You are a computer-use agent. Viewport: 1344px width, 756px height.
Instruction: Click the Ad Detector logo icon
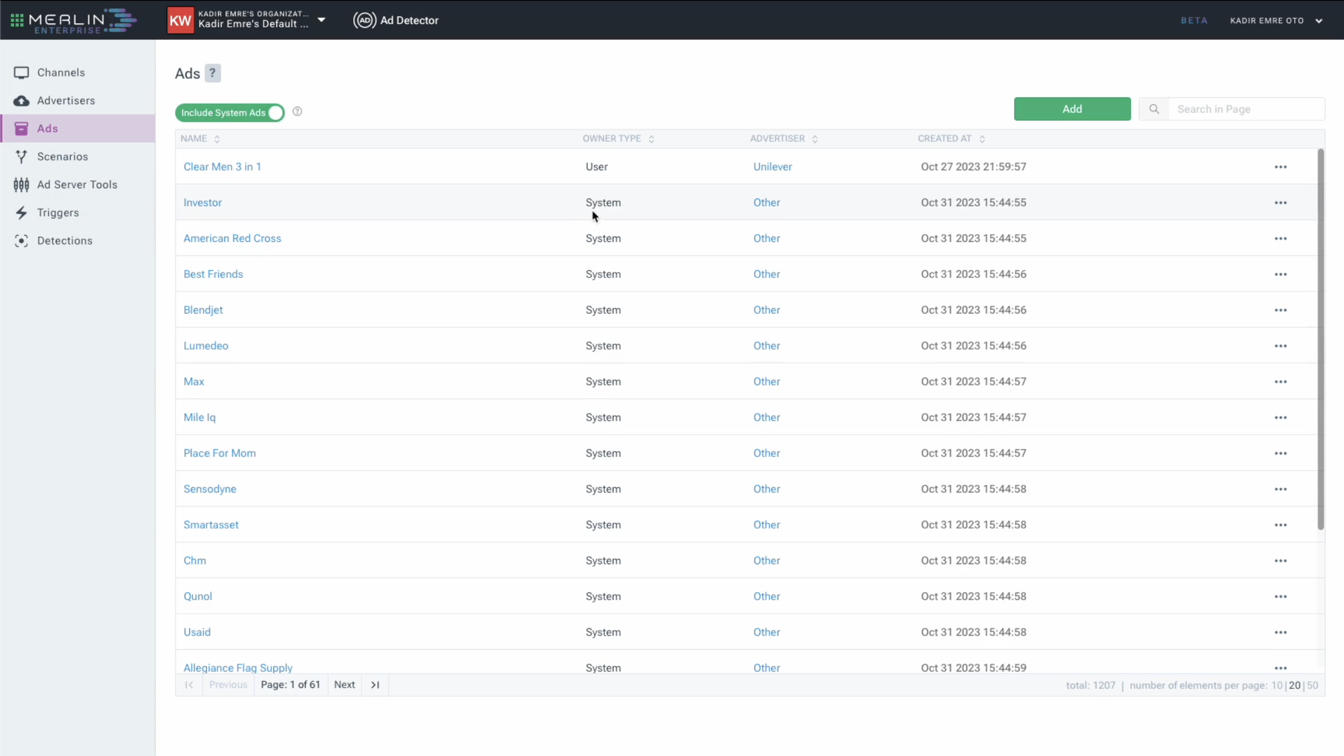click(x=364, y=20)
